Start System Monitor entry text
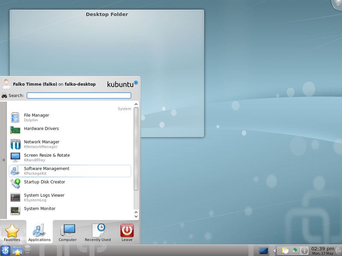The image size is (342, 256). coord(40,208)
